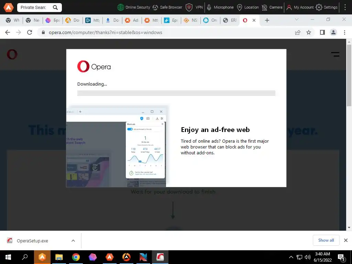Switch to the 'http' tab with play icon
The image size is (352, 264).
[92, 20]
